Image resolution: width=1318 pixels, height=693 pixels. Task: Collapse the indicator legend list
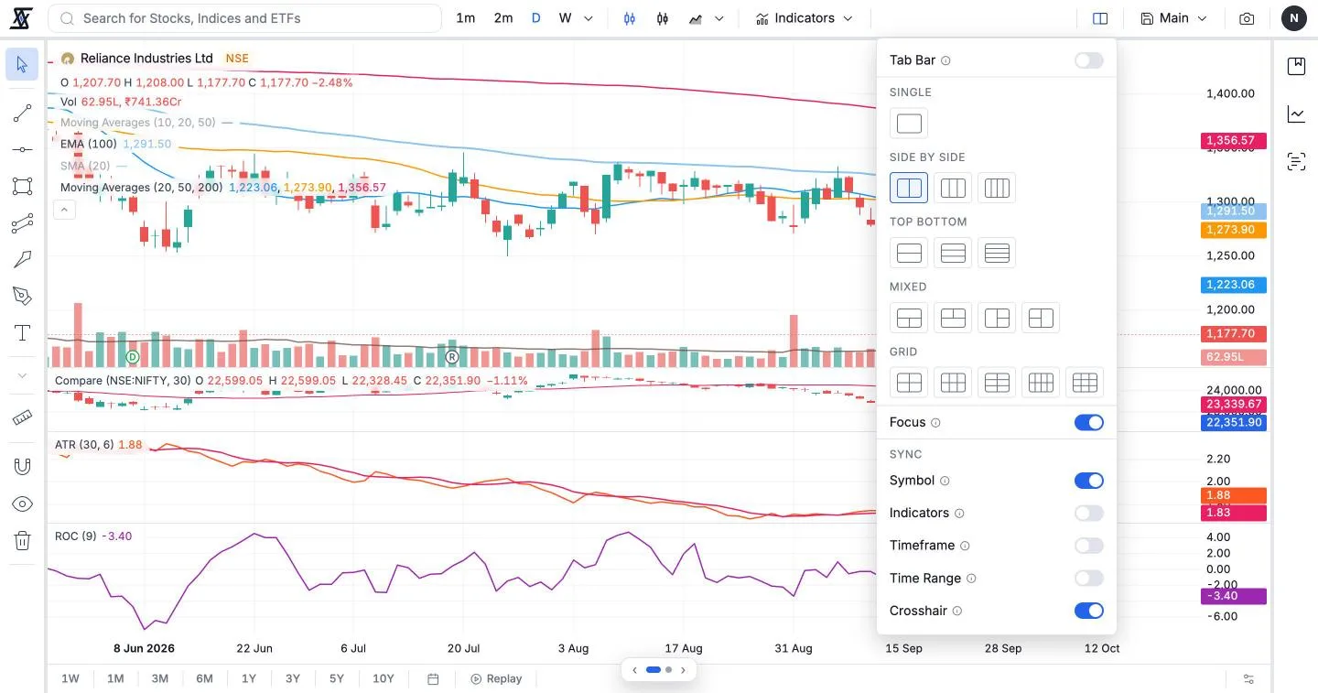pos(64,210)
